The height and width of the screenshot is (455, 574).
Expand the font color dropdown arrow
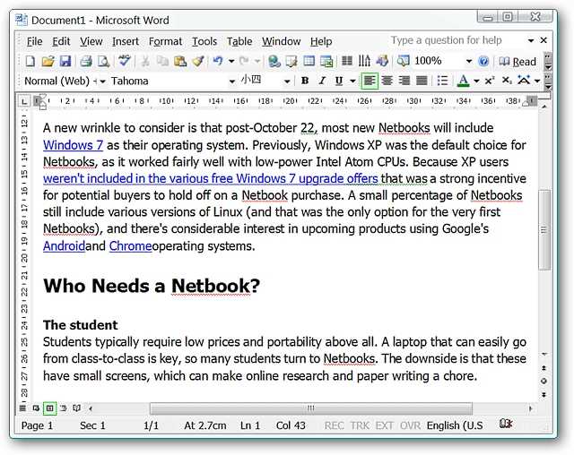pyautogui.click(x=476, y=81)
